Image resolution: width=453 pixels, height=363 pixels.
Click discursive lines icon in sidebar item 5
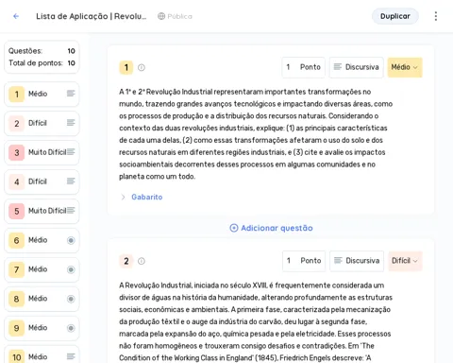[71, 211]
